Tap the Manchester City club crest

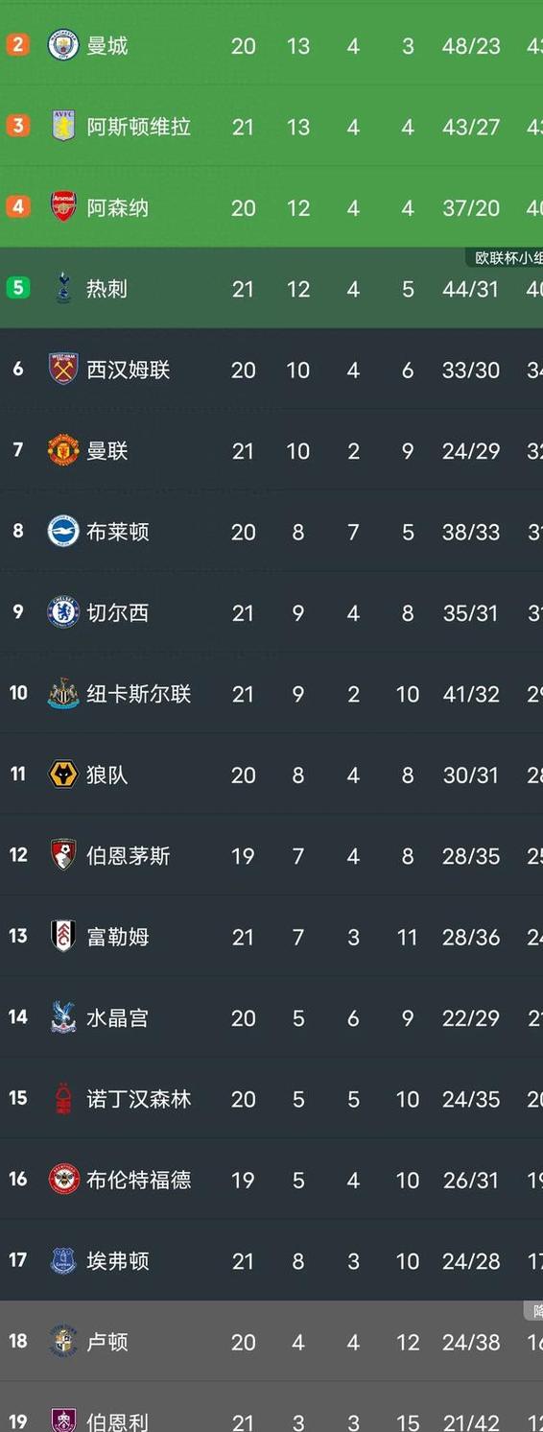63,45
